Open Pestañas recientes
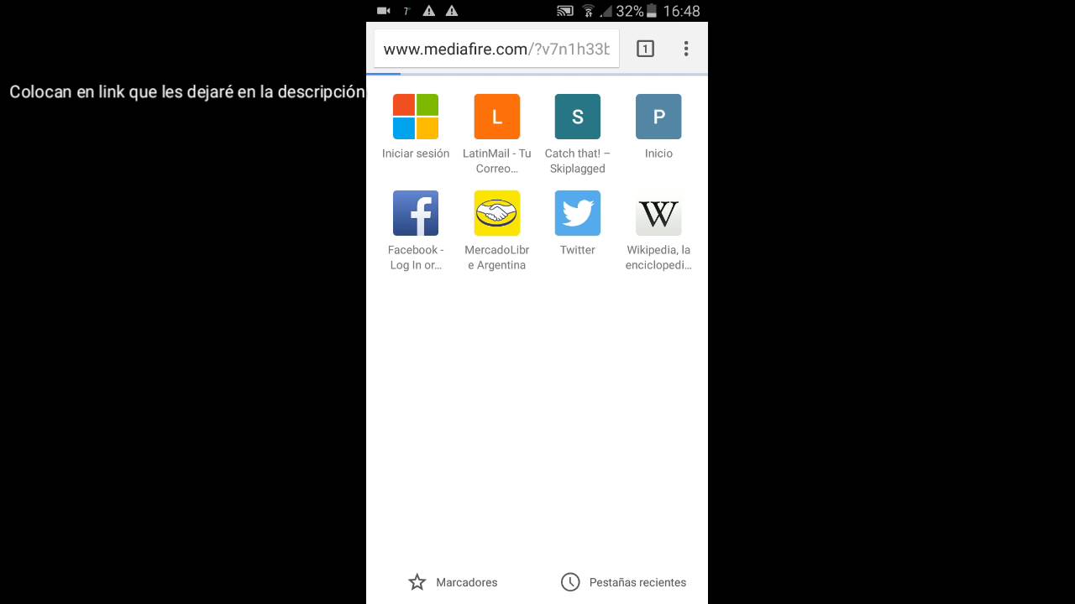The width and height of the screenshot is (1075, 604). [x=623, y=582]
